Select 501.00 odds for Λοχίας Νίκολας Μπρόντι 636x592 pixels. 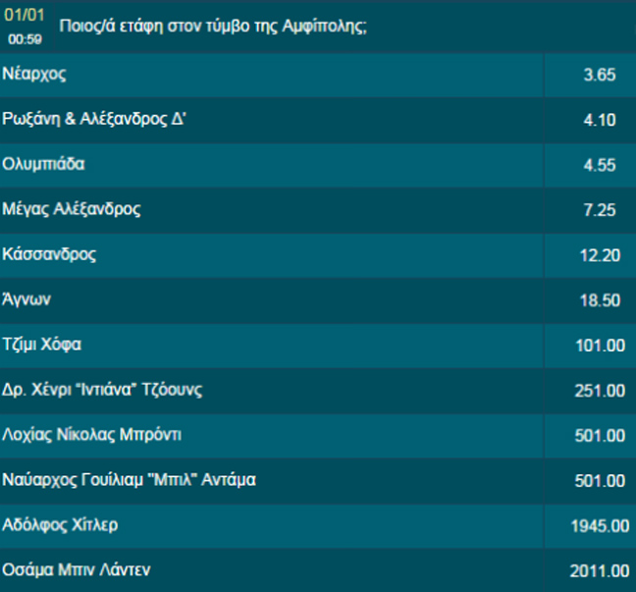tap(599, 436)
